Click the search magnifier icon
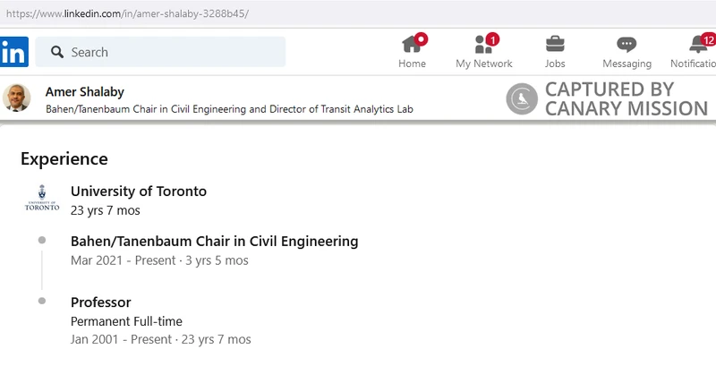 (x=57, y=52)
